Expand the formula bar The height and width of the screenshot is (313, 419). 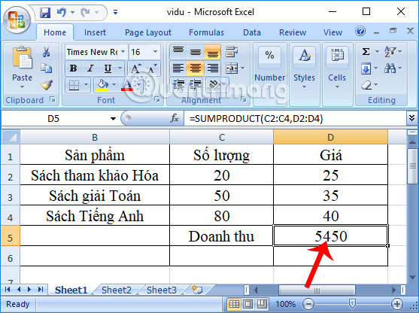(x=411, y=117)
